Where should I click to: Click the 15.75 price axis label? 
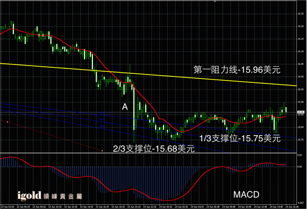tap(300, 140)
